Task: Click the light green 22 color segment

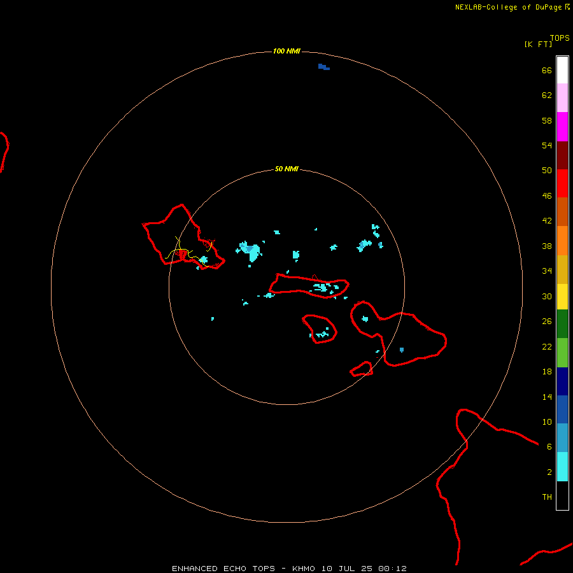Action: [562, 353]
